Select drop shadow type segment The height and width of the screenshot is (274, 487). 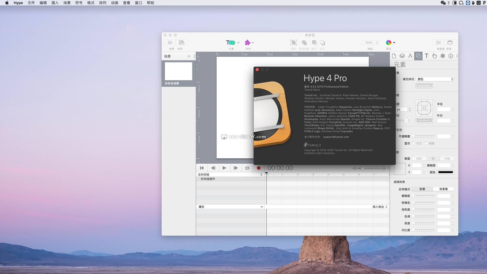click(419, 159)
